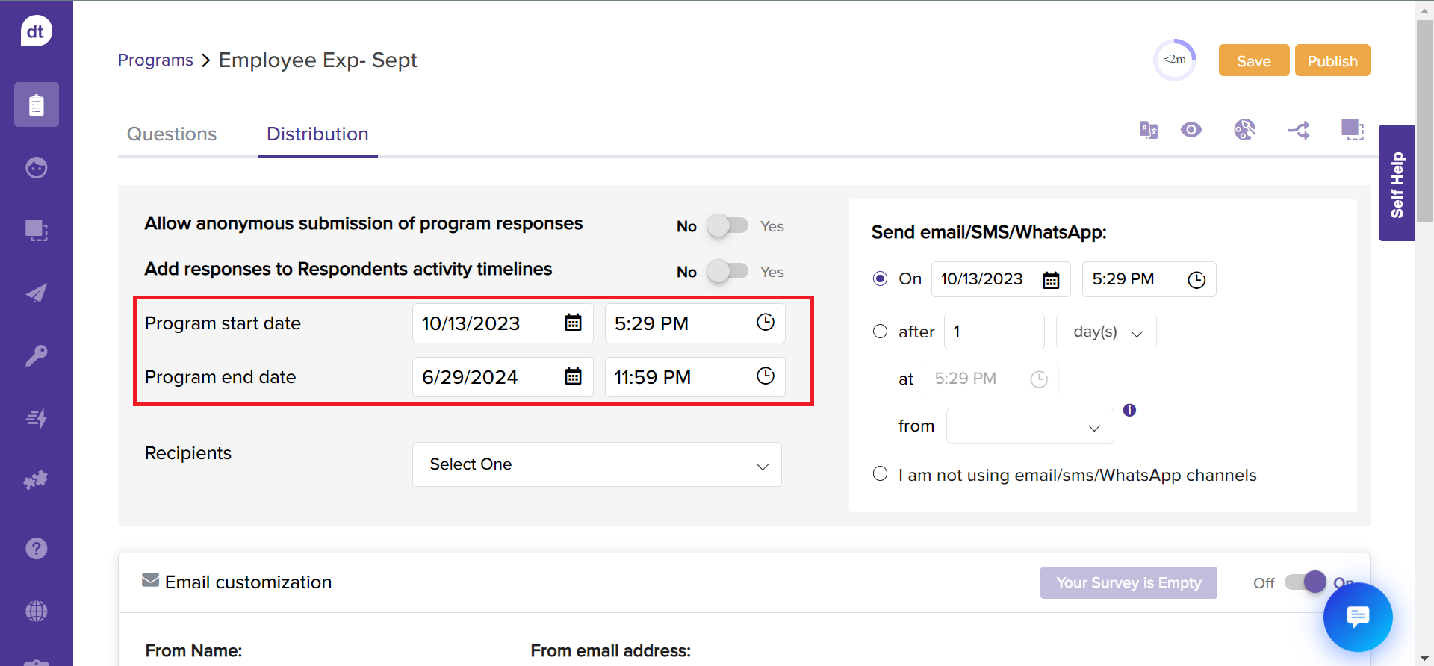Image resolution: width=1434 pixels, height=666 pixels.
Task: Open the Recipients Select One dropdown
Action: pyautogui.click(x=596, y=464)
